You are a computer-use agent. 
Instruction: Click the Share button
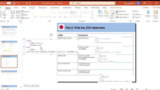click(145, 7)
